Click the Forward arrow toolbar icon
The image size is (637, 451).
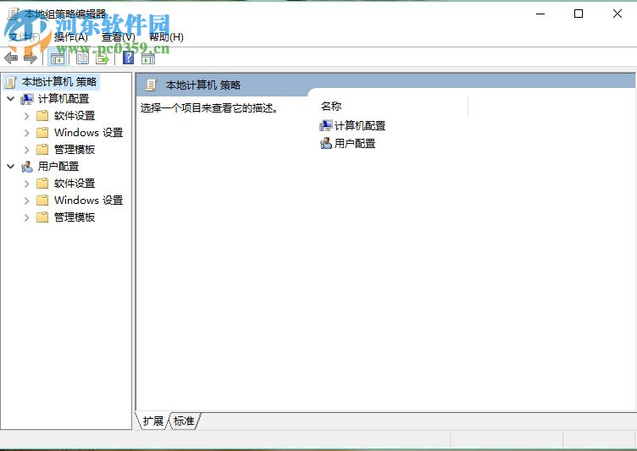30,58
